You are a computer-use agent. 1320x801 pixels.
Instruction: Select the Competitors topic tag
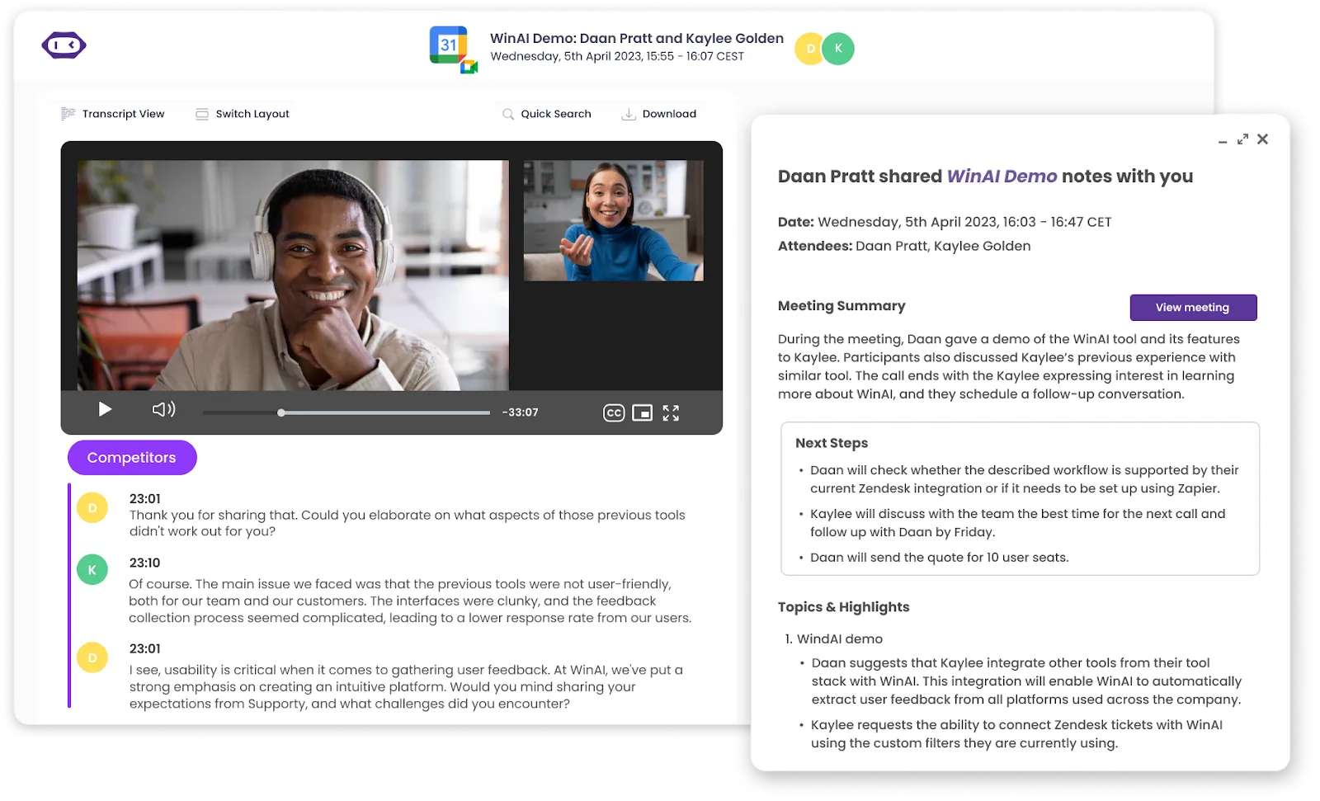tap(132, 458)
